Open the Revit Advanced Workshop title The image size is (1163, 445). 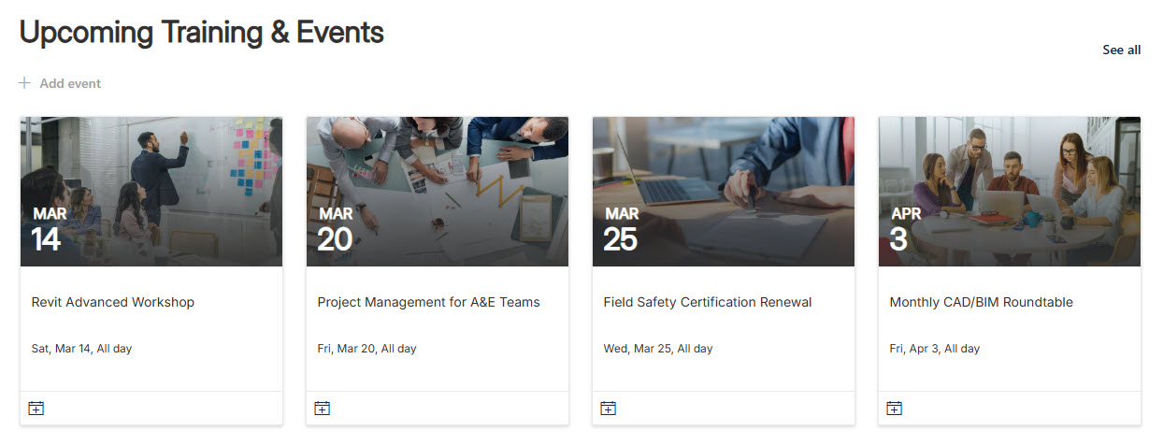(113, 302)
